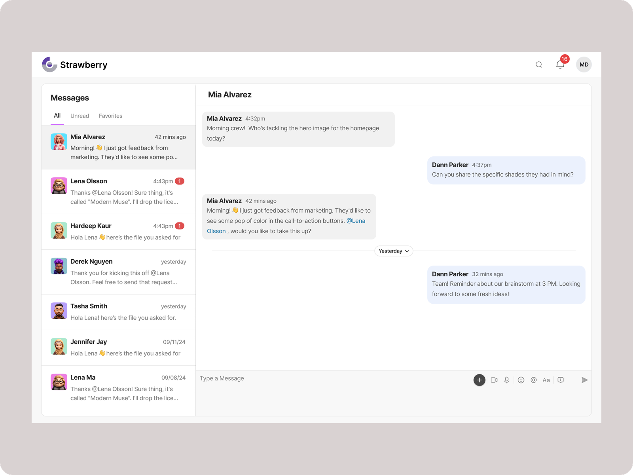The height and width of the screenshot is (475, 633).
Task: Toggle text formatting with the Aa icon
Action: click(546, 380)
